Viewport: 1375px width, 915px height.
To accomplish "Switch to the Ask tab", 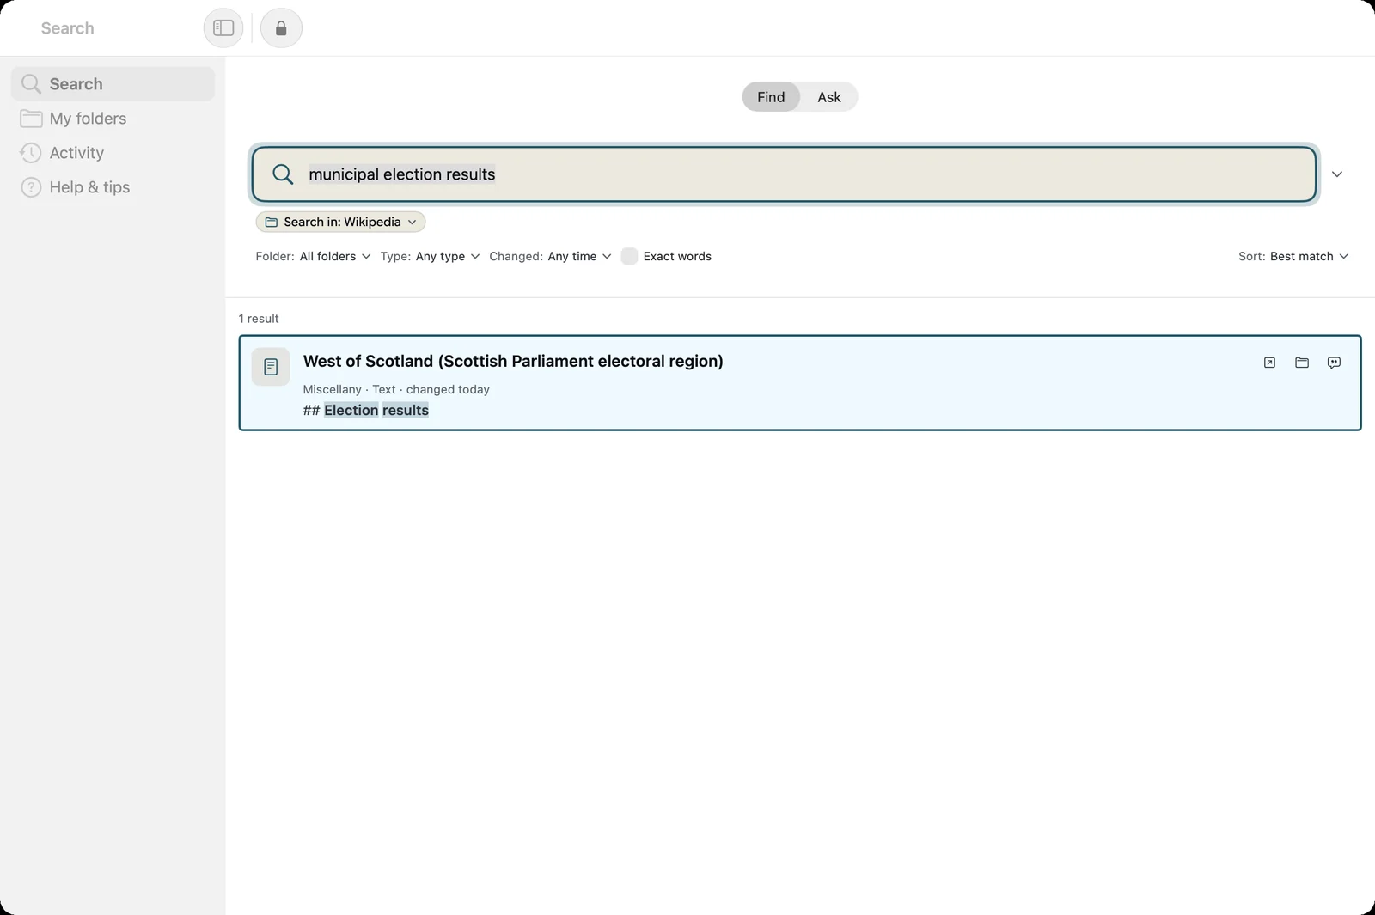I will pyautogui.click(x=829, y=97).
